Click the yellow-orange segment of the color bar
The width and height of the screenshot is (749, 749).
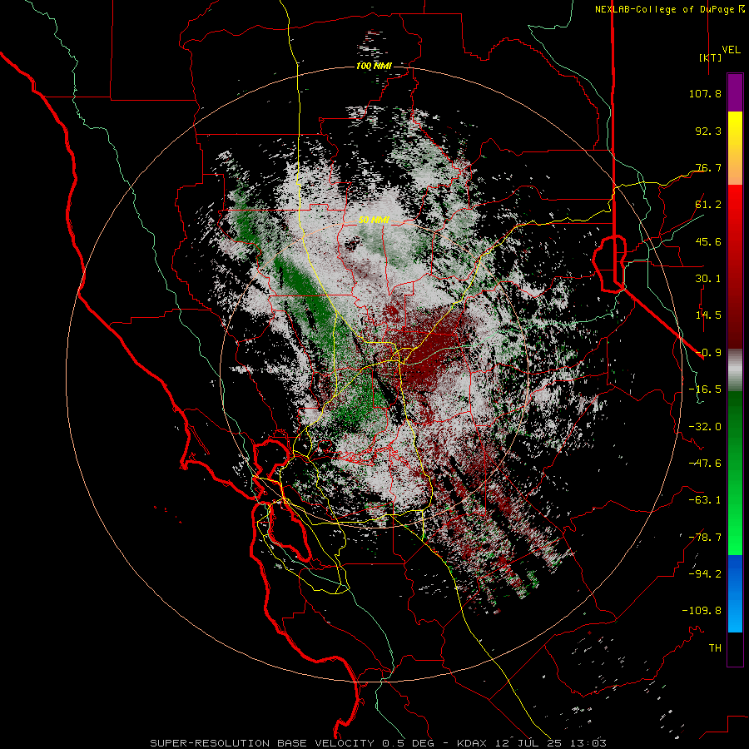[x=735, y=148]
